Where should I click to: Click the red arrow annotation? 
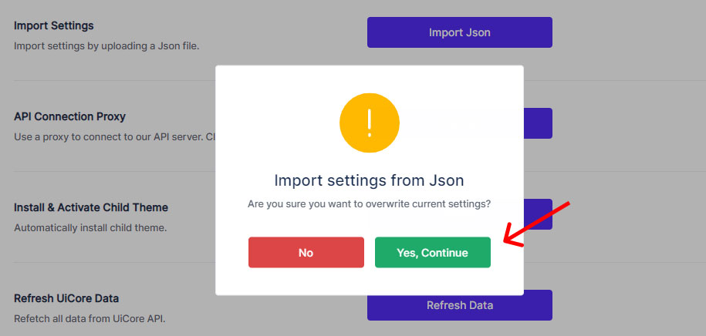537,224
